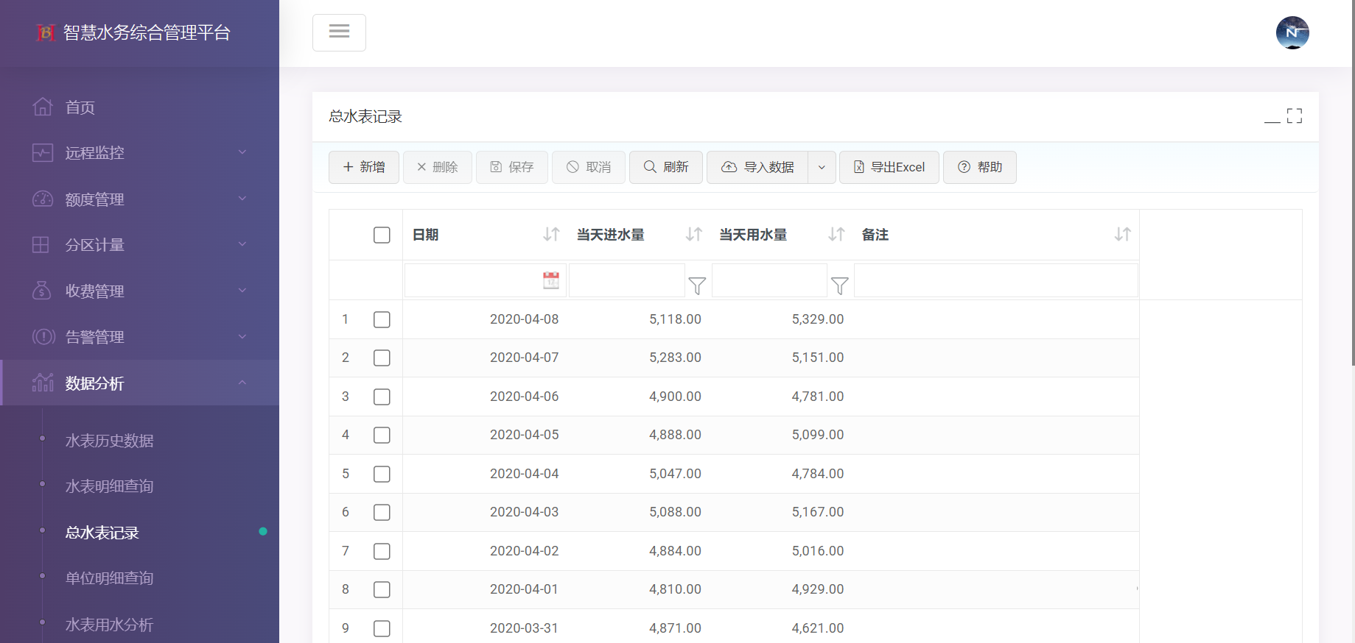Screen dimensions: 1355x643
Task: Check the select-all checkbox in header
Action: (382, 235)
